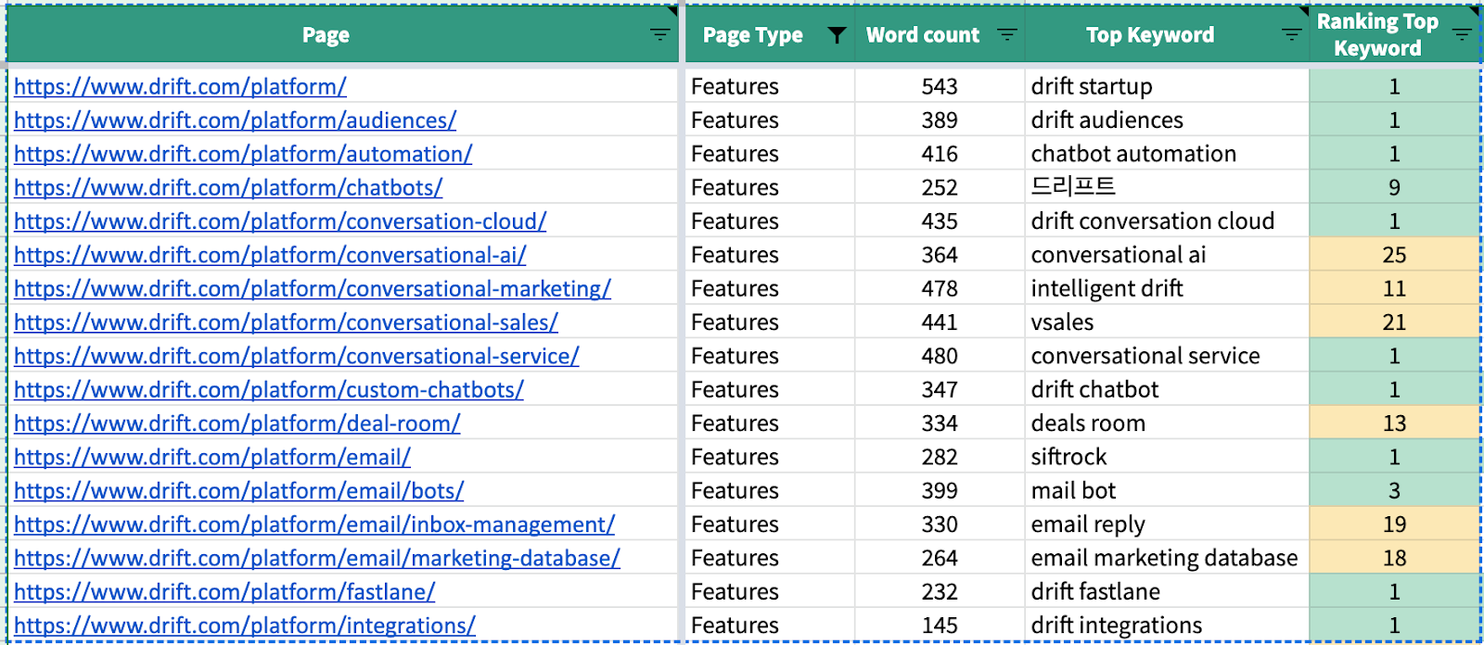Open the platform/custom-chatbots/ link
1484x645 pixels.
pos(269,390)
